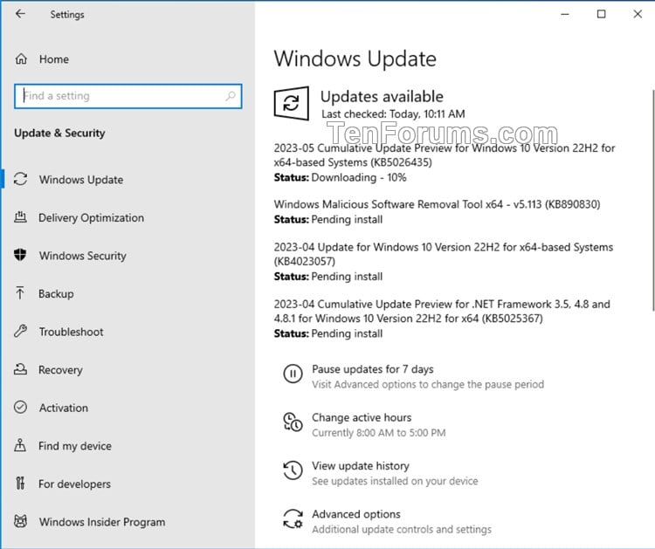Viewport: 655px width, 549px height.
Task: Go to Activation page
Action: click(64, 408)
